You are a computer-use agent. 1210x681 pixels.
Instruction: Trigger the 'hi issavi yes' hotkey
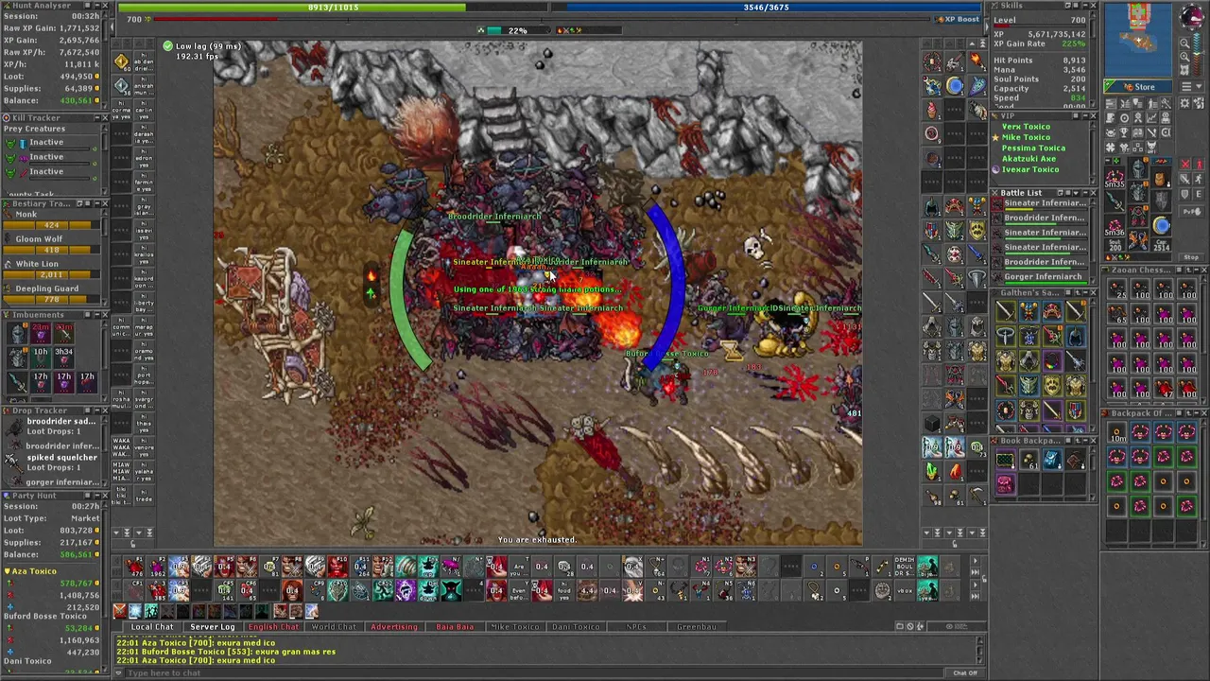(x=144, y=230)
